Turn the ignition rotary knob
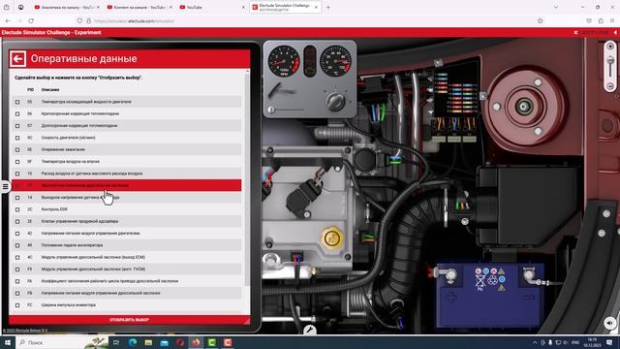The width and height of the screenshot is (620, 349). (335, 102)
